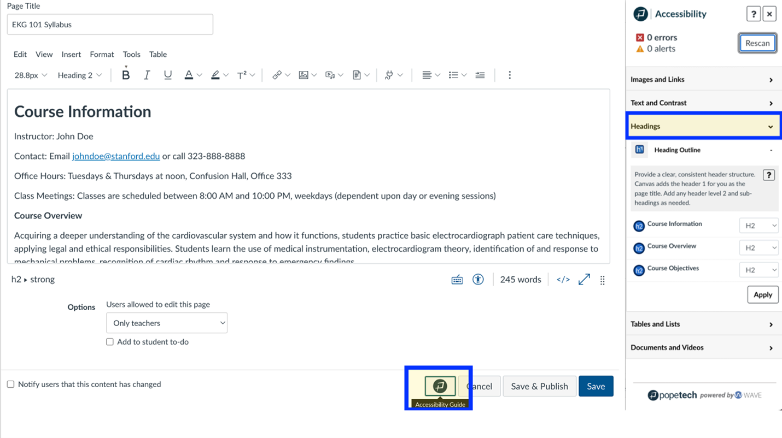Click the increase indent icon
The width and height of the screenshot is (782, 438).
480,75
